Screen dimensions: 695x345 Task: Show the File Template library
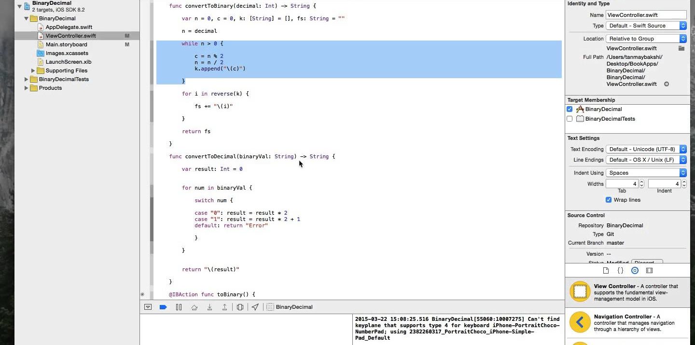pyautogui.click(x=606, y=271)
